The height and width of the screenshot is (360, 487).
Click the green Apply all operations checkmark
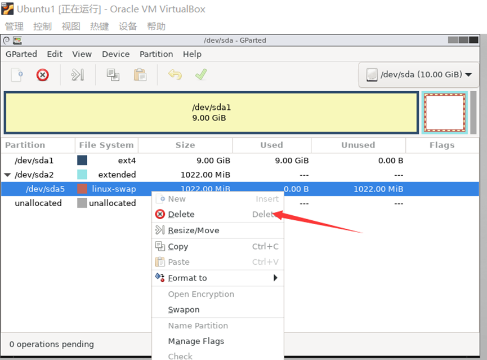pos(201,74)
